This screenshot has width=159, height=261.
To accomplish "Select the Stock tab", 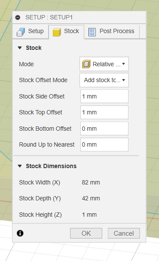I will [66, 32].
